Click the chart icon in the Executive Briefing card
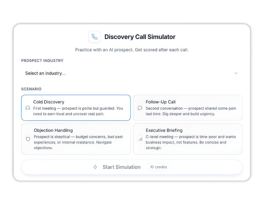This screenshot has width=265, height=207. tap(140, 139)
